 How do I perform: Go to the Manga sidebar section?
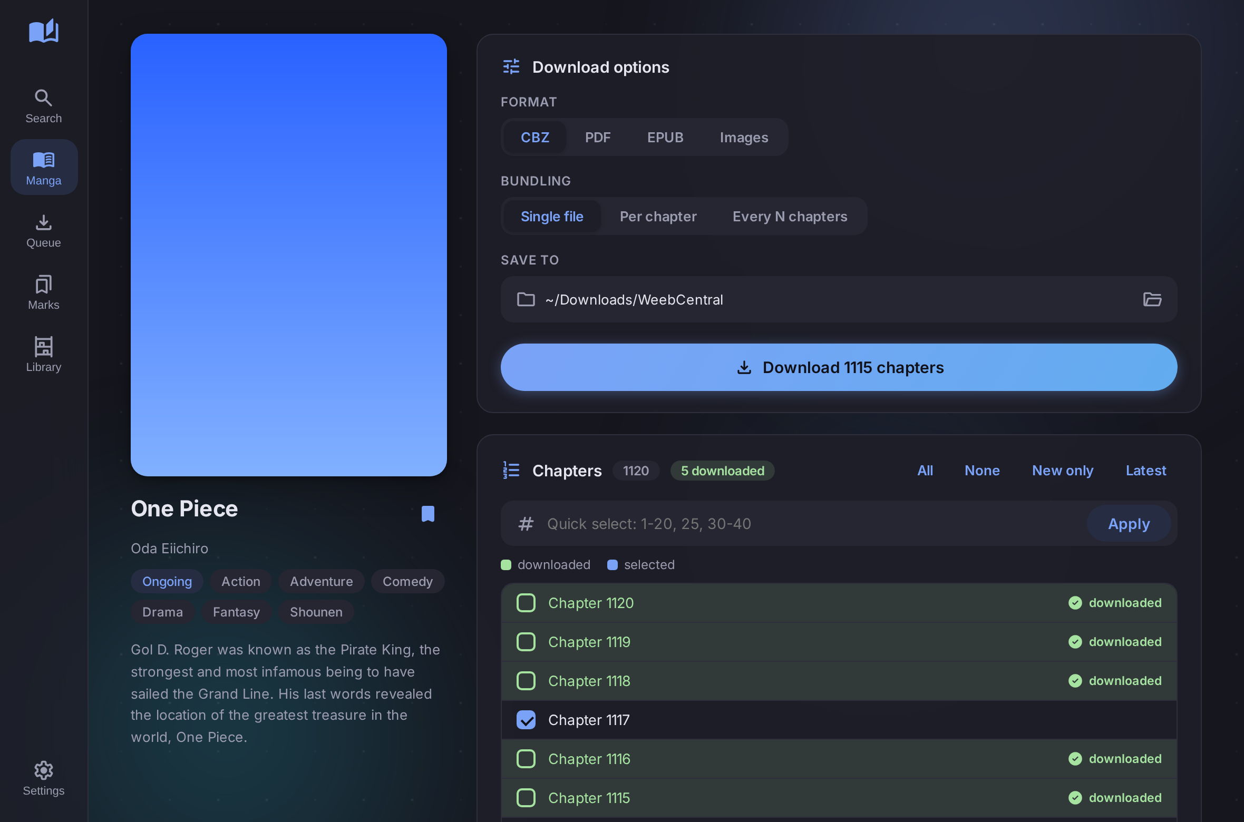44,168
